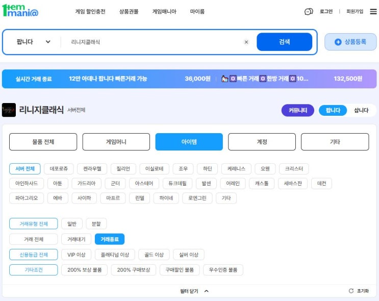
Task: Collapse filters with 필터 닫기
Action: [194, 291]
